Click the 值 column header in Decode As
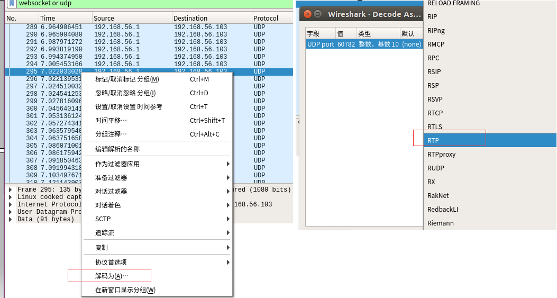Viewport: 557px width, 298px height. click(346, 33)
